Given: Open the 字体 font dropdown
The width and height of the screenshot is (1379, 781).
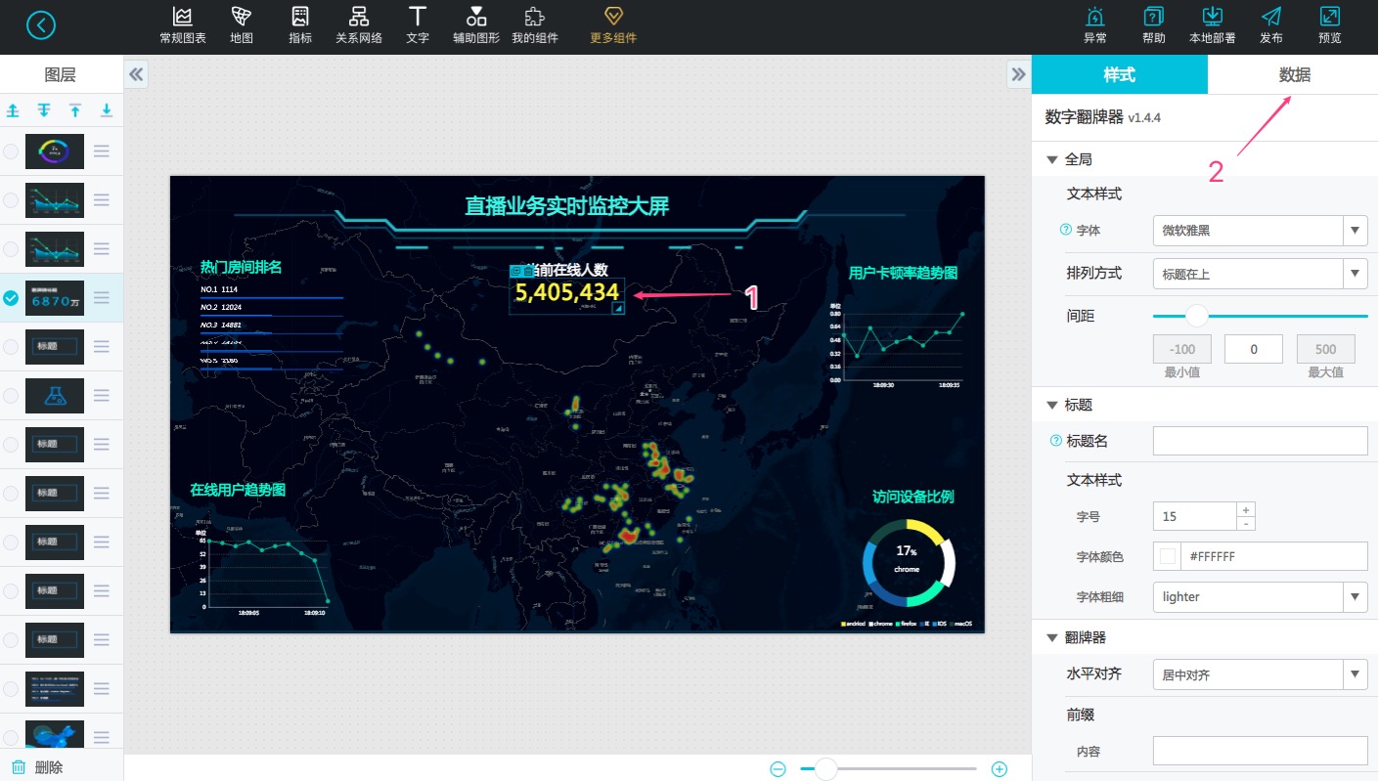Looking at the screenshot, I should pyautogui.click(x=1260, y=231).
